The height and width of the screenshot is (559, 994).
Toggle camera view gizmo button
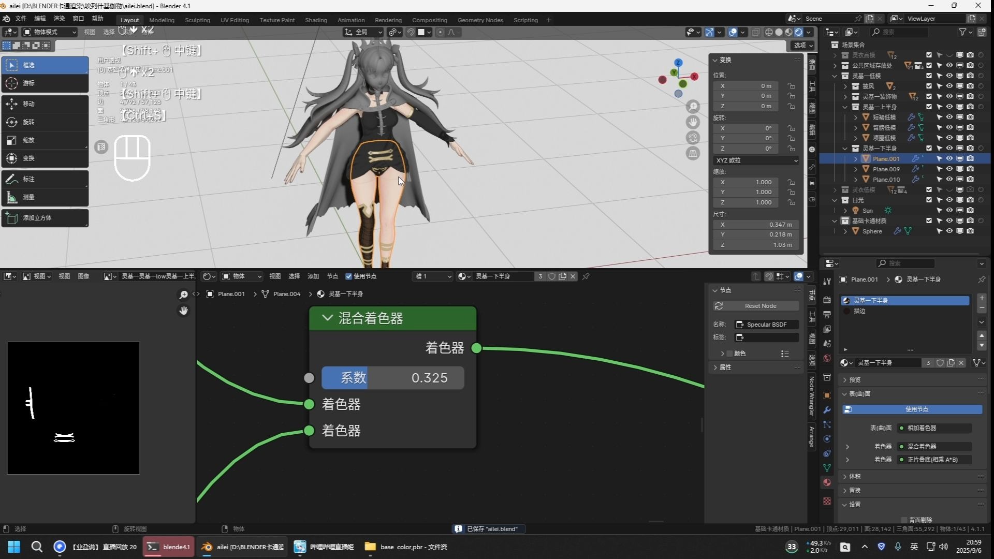(693, 138)
